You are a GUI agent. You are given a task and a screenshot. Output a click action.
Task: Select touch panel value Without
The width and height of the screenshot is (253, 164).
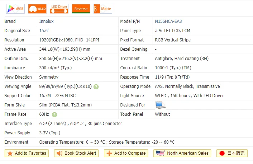(162, 114)
